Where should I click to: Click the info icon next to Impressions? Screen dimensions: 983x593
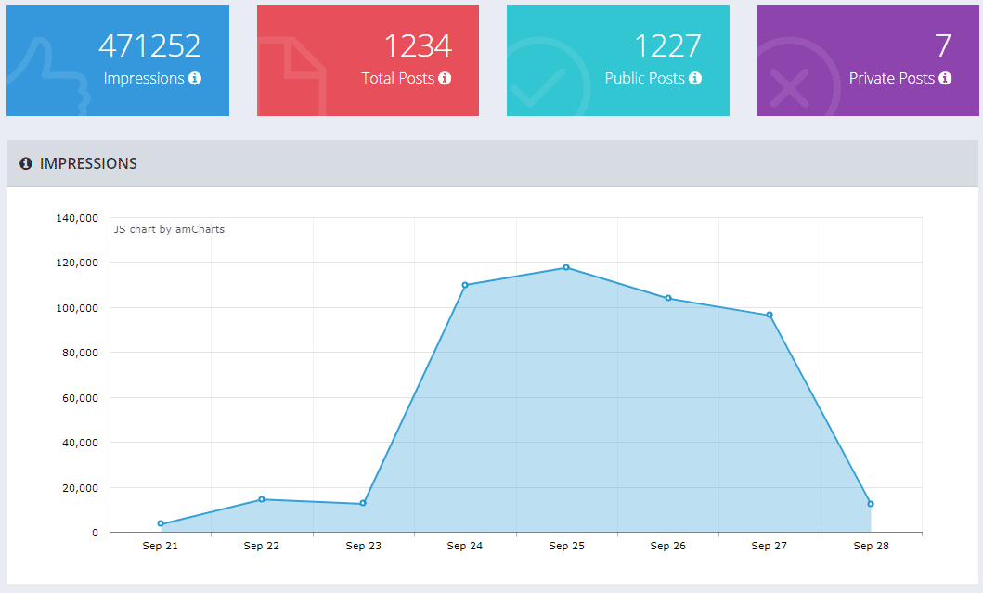[194, 79]
